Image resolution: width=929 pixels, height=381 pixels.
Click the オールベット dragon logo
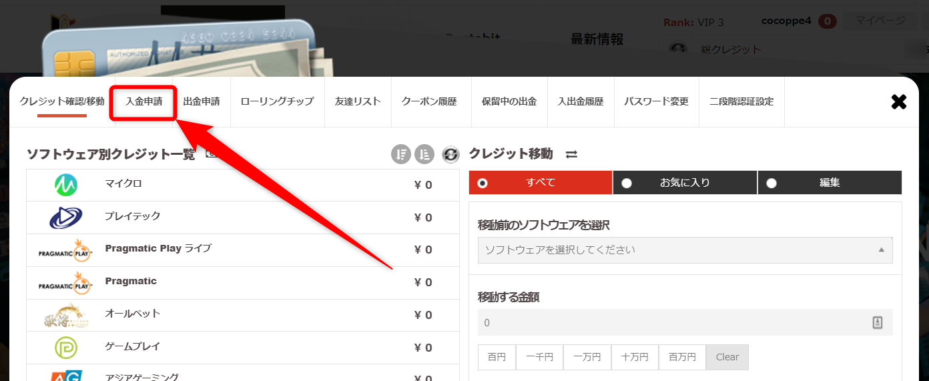coord(65,315)
